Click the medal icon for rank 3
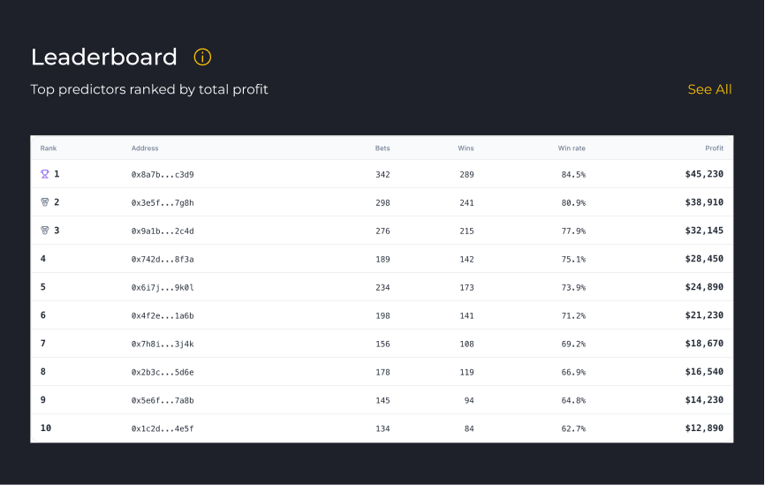This screenshot has height=485, width=765. 45,231
